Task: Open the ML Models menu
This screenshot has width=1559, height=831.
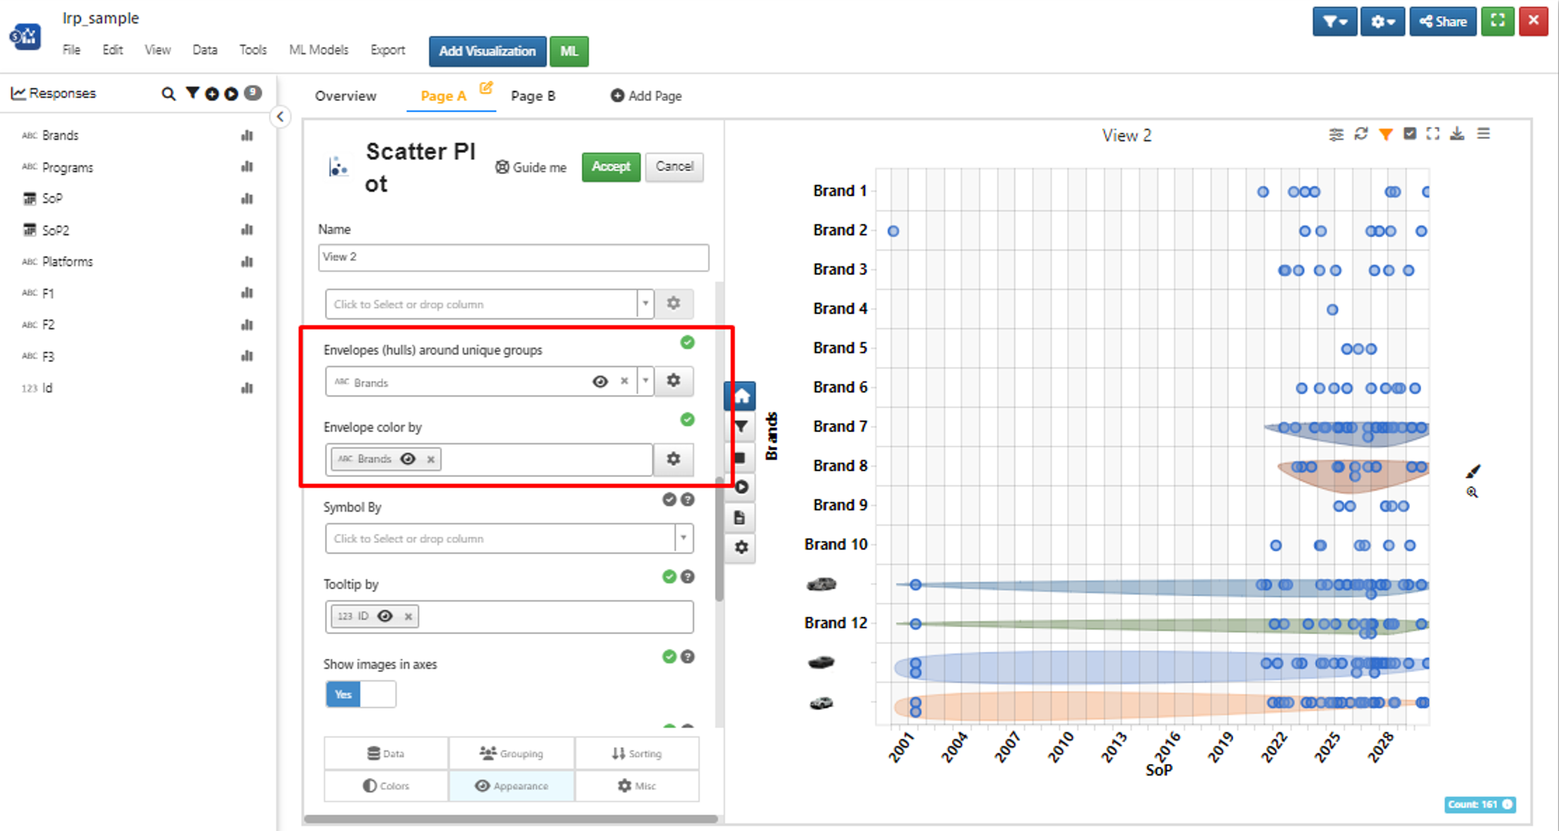Action: click(x=319, y=50)
